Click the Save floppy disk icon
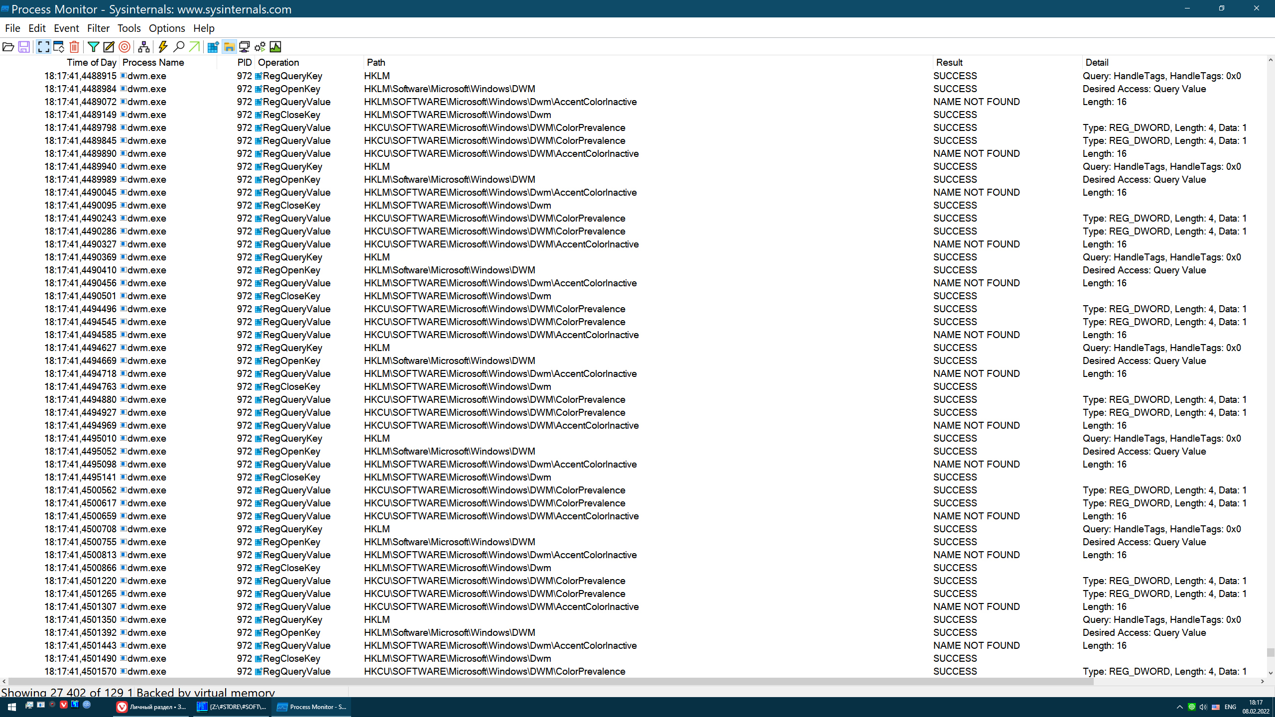Image resolution: width=1275 pixels, height=717 pixels. tap(23, 47)
